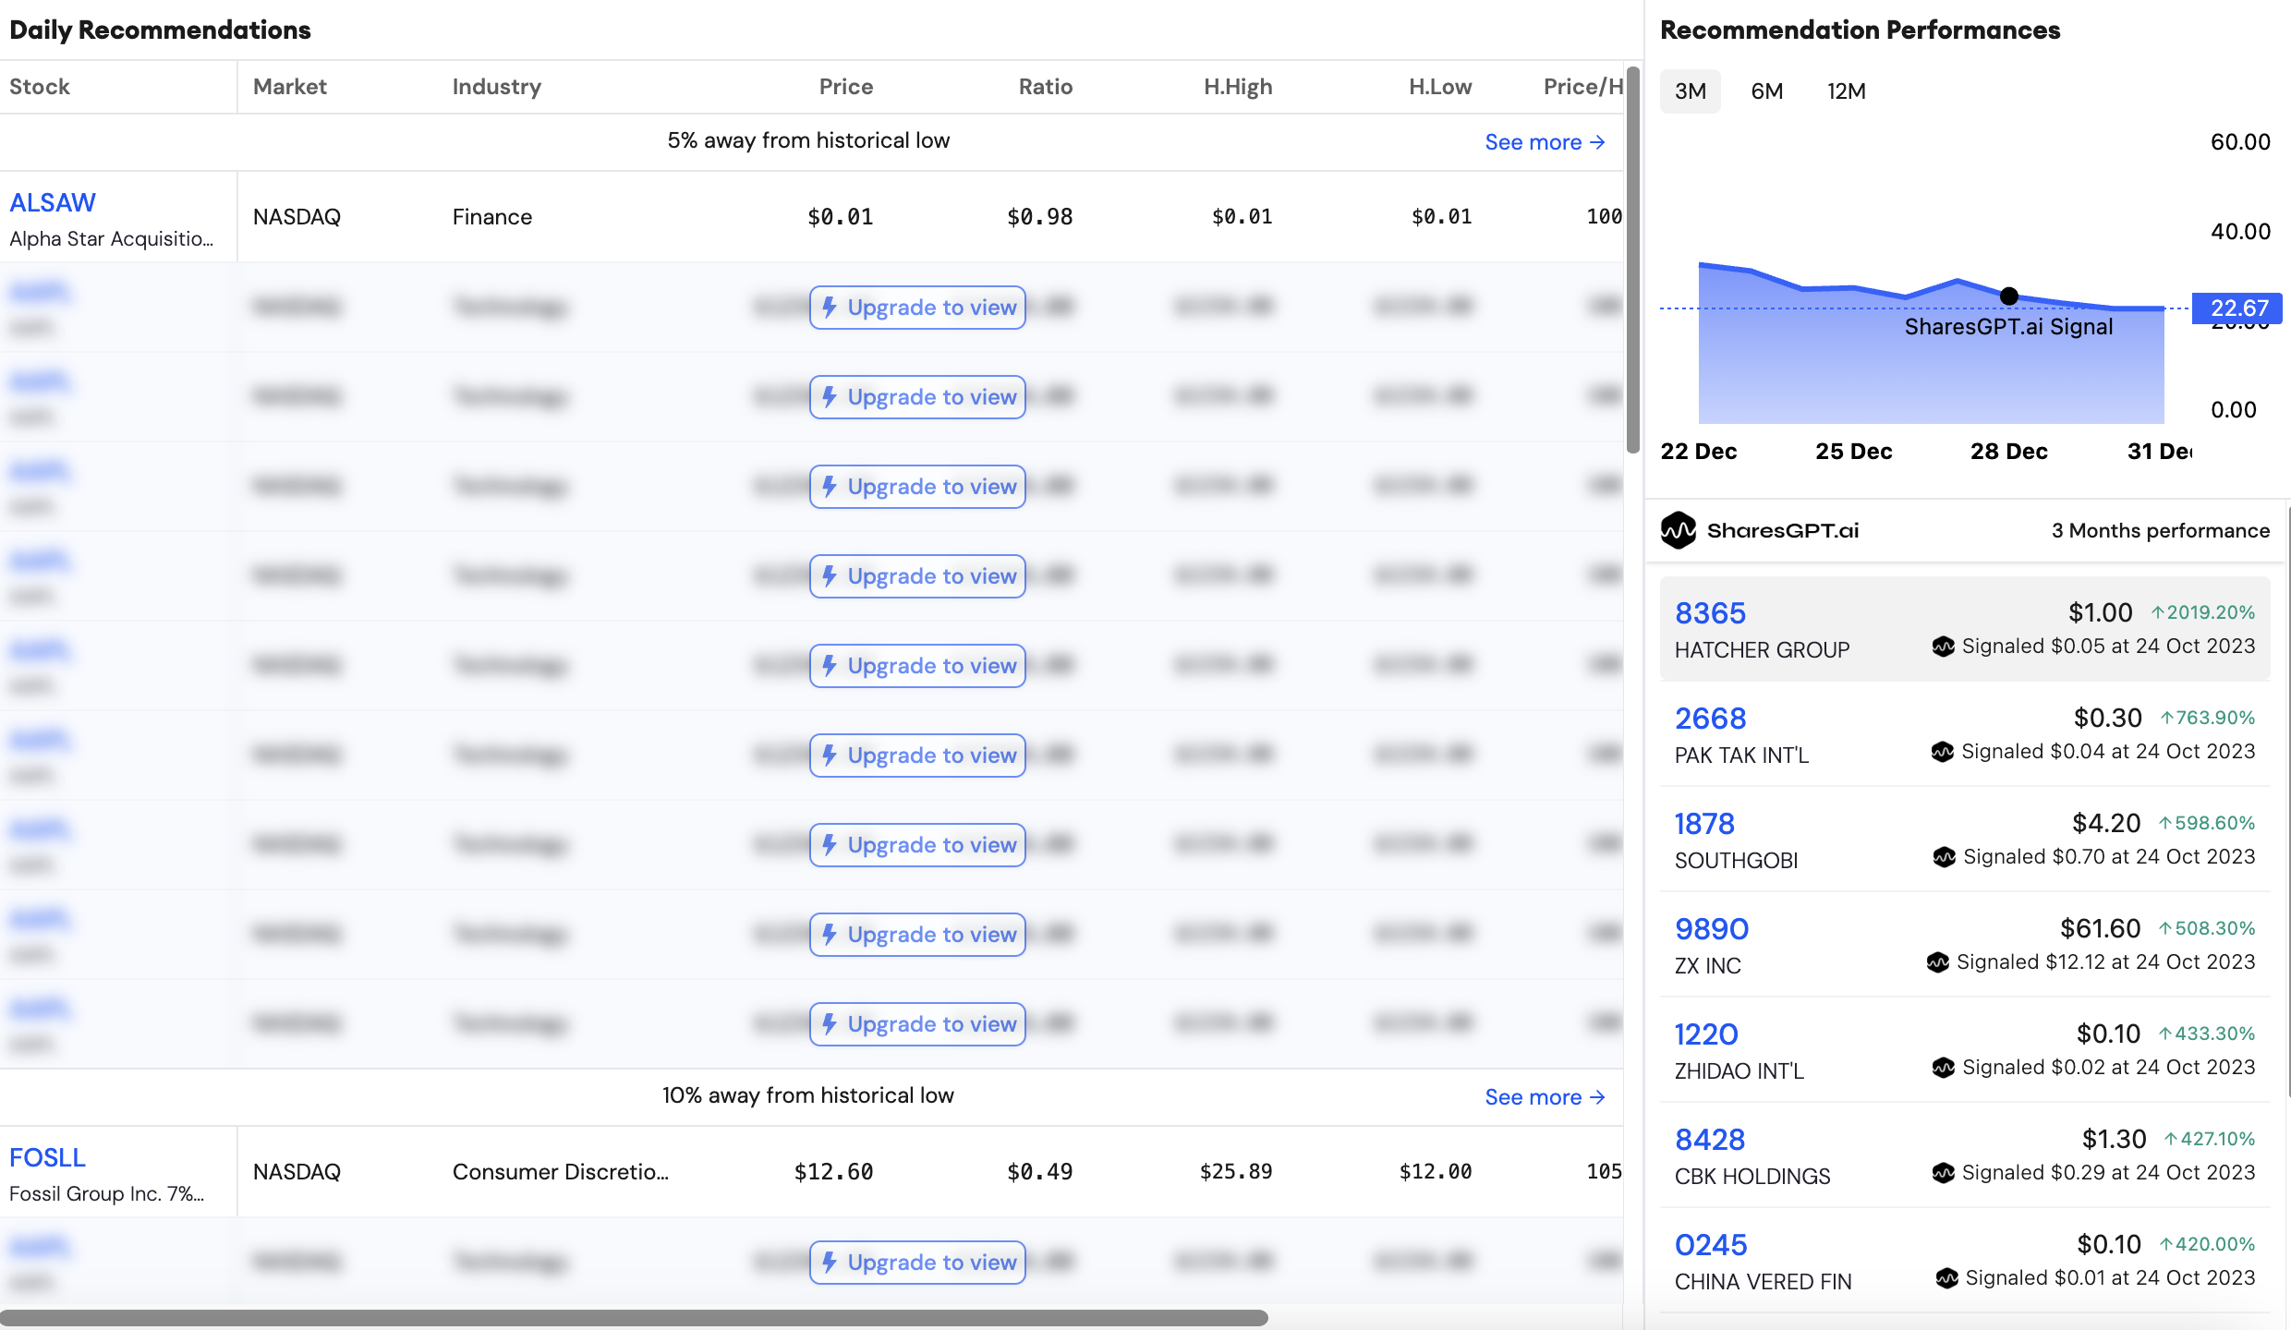Click the arrow icon in second See more
Viewport: 2291px width, 1330px height.
tap(1597, 1097)
